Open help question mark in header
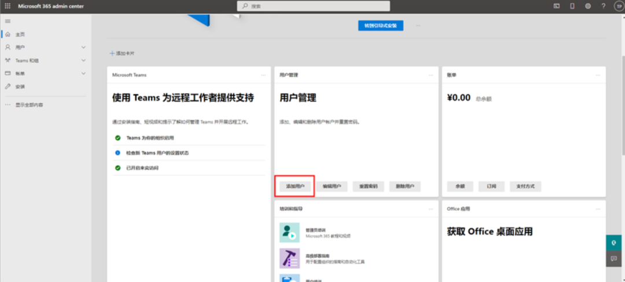This screenshot has height=282, width=625. 604,6
